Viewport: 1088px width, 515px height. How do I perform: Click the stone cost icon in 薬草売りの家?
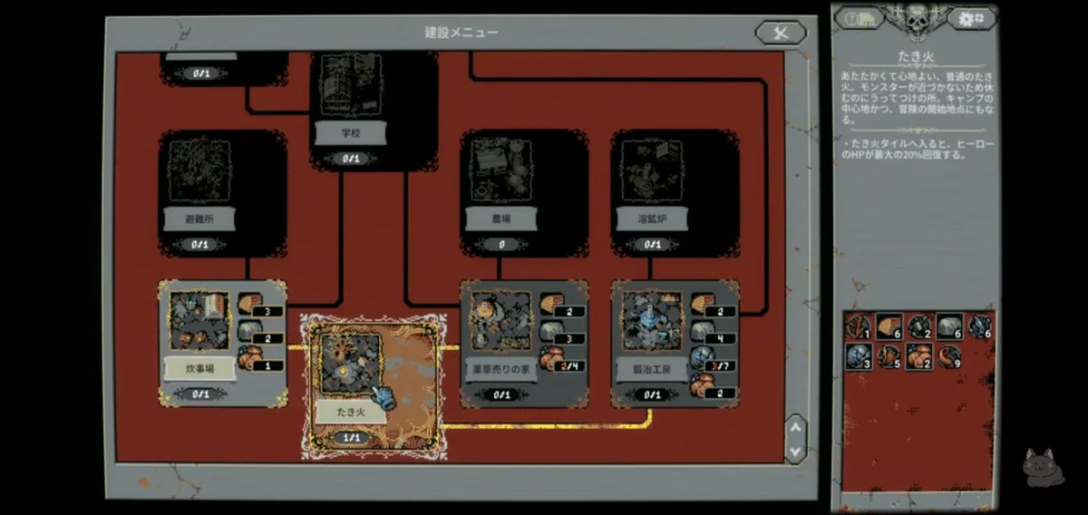552,332
